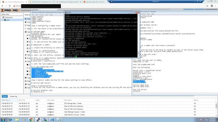Select the ZFS Storage data - Create task
The width and height of the screenshot is (218, 122).
108,103
